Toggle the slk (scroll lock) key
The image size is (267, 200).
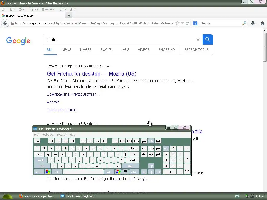click(151, 141)
